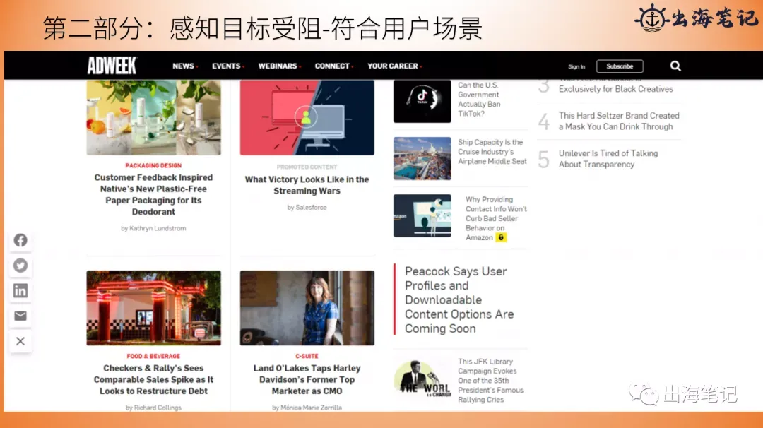Open the Your Career menu
The height and width of the screenshot is (428, 763).
coord(394,66)
